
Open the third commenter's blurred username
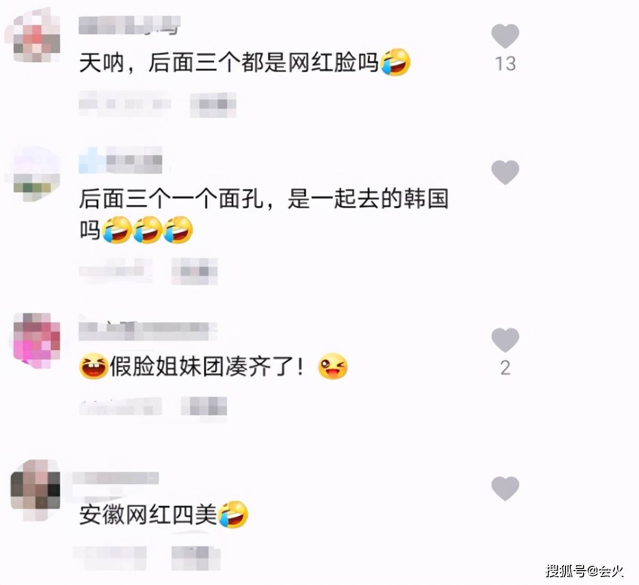tap(148, 331)
